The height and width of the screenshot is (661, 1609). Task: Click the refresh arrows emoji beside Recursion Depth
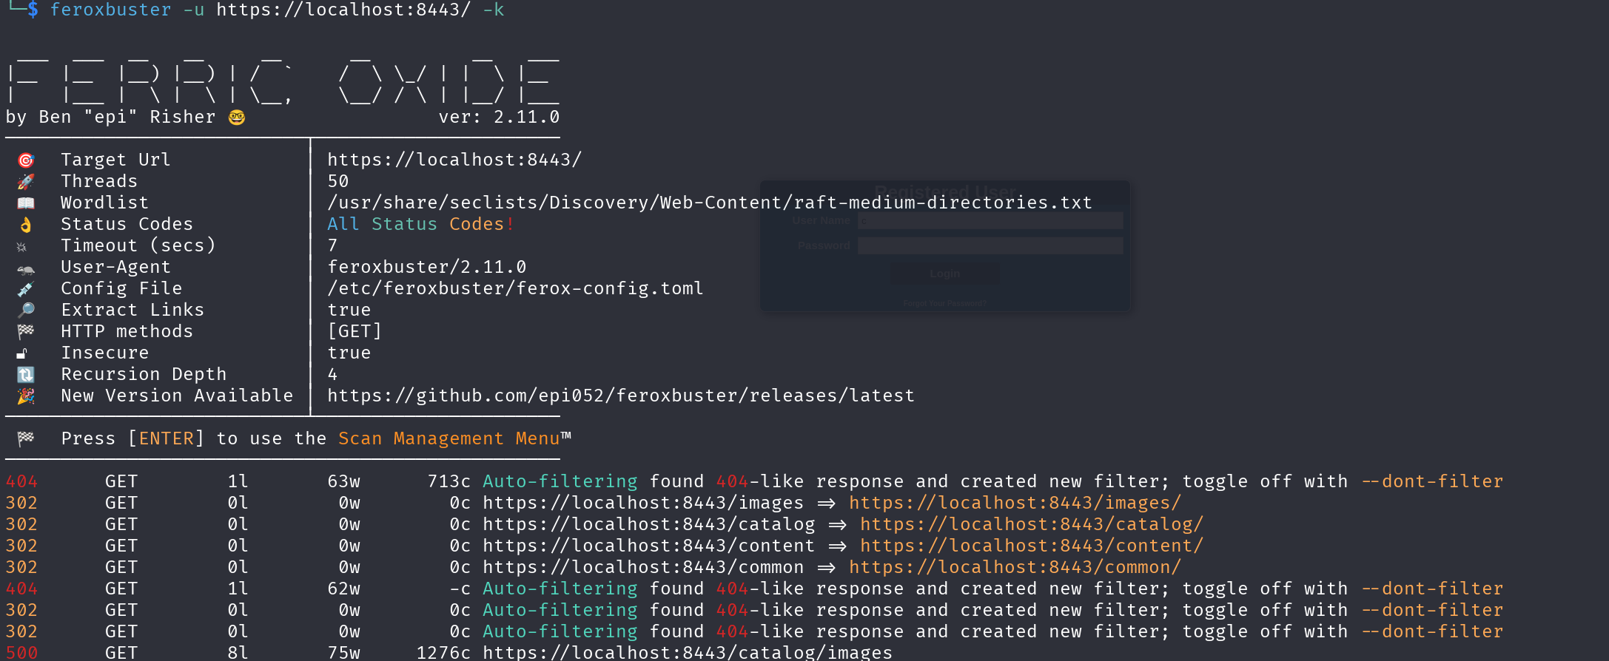point(26,375)
